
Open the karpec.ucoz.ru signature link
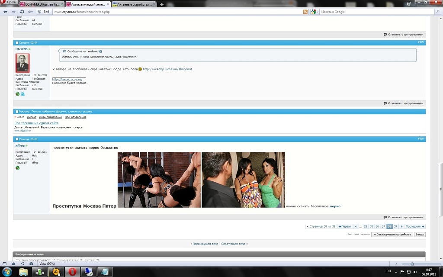point(67,80)
